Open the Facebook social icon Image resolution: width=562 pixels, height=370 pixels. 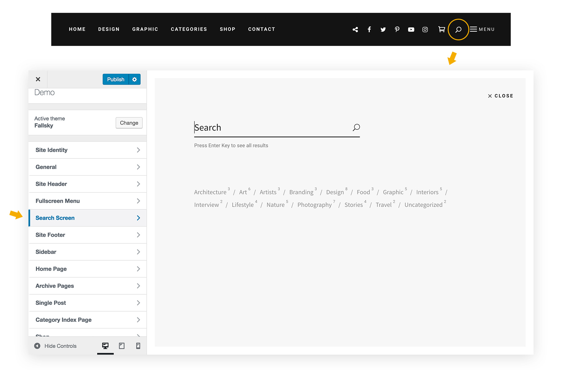point(369,29)
